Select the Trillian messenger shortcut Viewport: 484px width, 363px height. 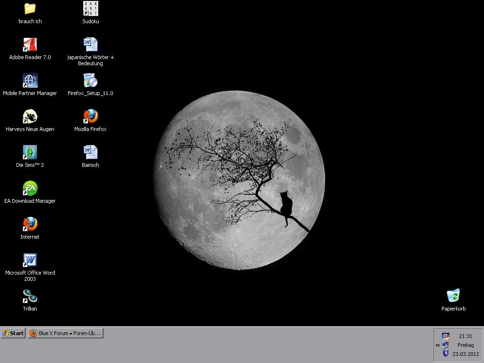click(30, 296)
